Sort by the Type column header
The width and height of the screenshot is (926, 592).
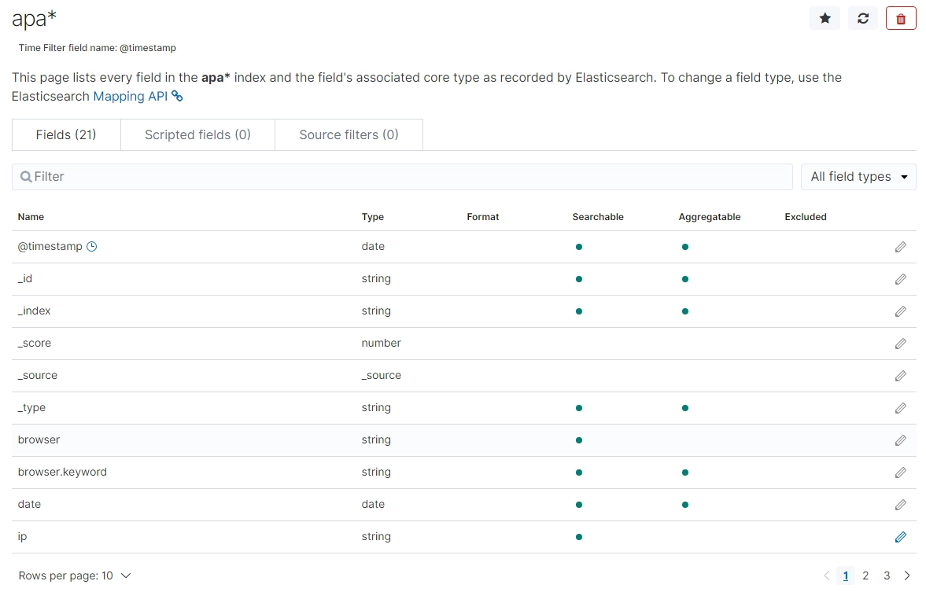click(x=373, y=217)
